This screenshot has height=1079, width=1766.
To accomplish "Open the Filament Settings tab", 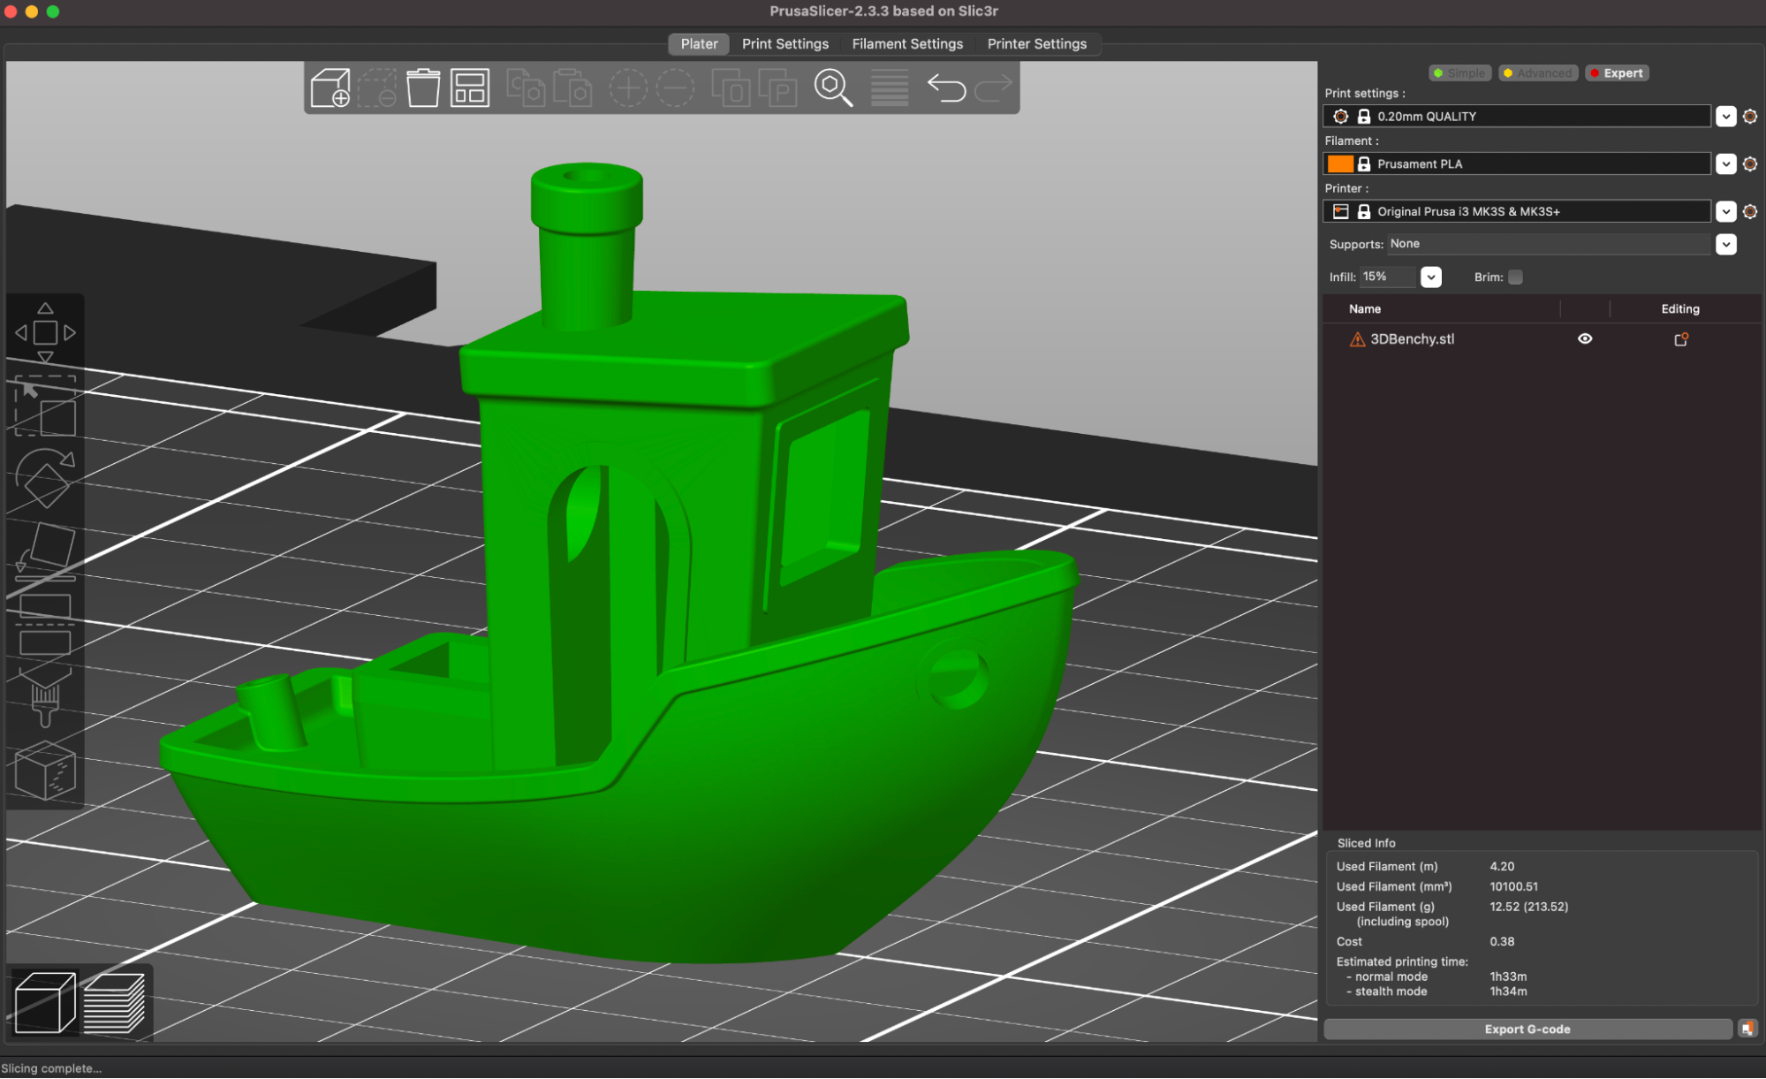I will (907, 44).
